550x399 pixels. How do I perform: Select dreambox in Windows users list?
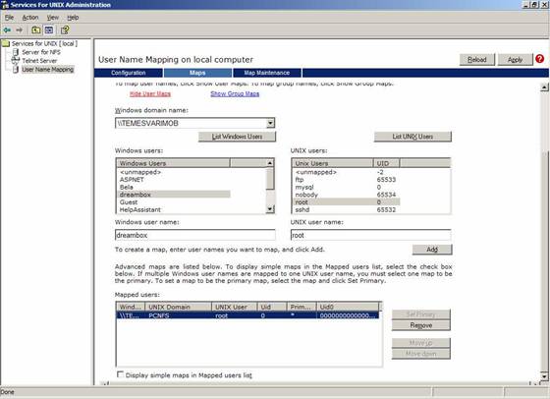point(174,195)
